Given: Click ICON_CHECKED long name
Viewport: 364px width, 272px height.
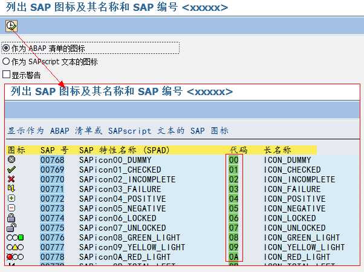Looking at the screenshot, I should (292, 170).
